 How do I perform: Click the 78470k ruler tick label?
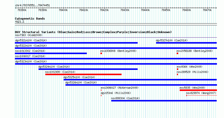coord(207,10)
